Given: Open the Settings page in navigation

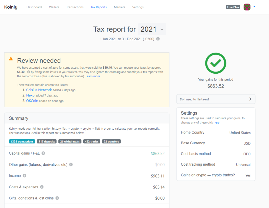Looking at the screenshot, I should point(138,7).
